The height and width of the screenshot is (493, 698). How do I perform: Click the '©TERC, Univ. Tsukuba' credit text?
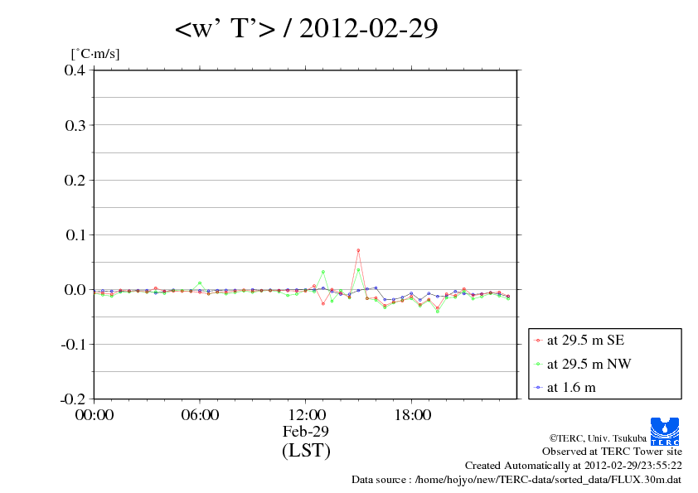pos(598,438)
